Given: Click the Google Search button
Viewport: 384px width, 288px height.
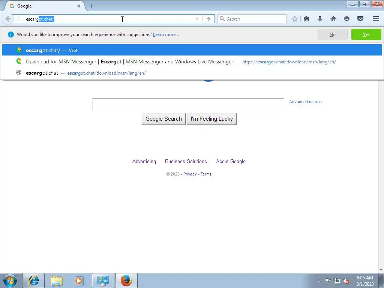Looking at the screenshot, I should coord(163,119).
